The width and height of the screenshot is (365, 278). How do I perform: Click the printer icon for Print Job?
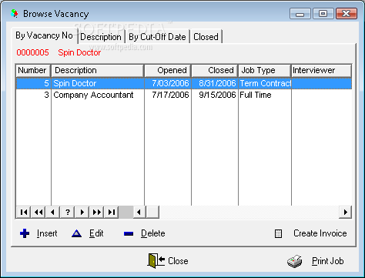pos(294,262)
